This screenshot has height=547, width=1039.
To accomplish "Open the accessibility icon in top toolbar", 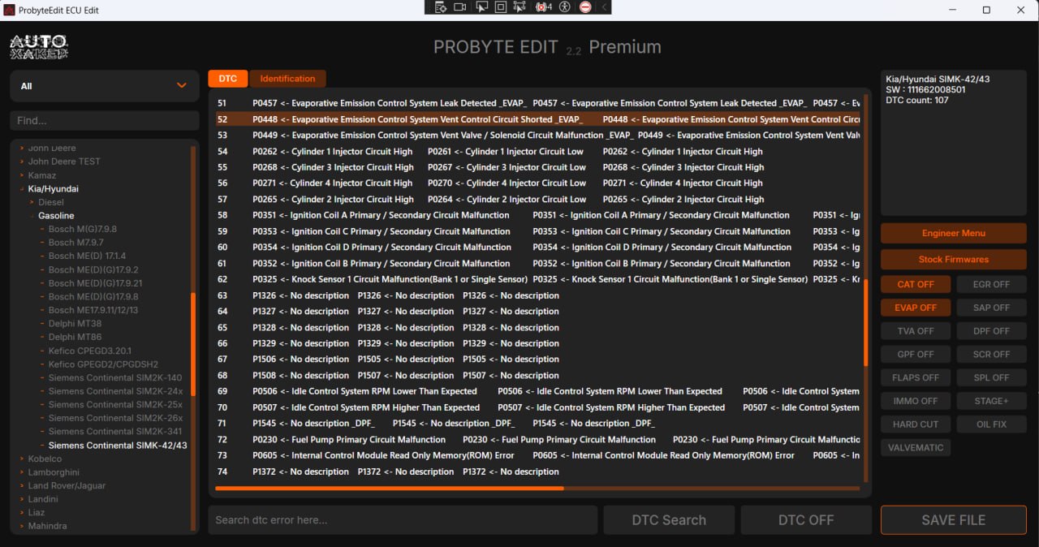I will 565,7.
